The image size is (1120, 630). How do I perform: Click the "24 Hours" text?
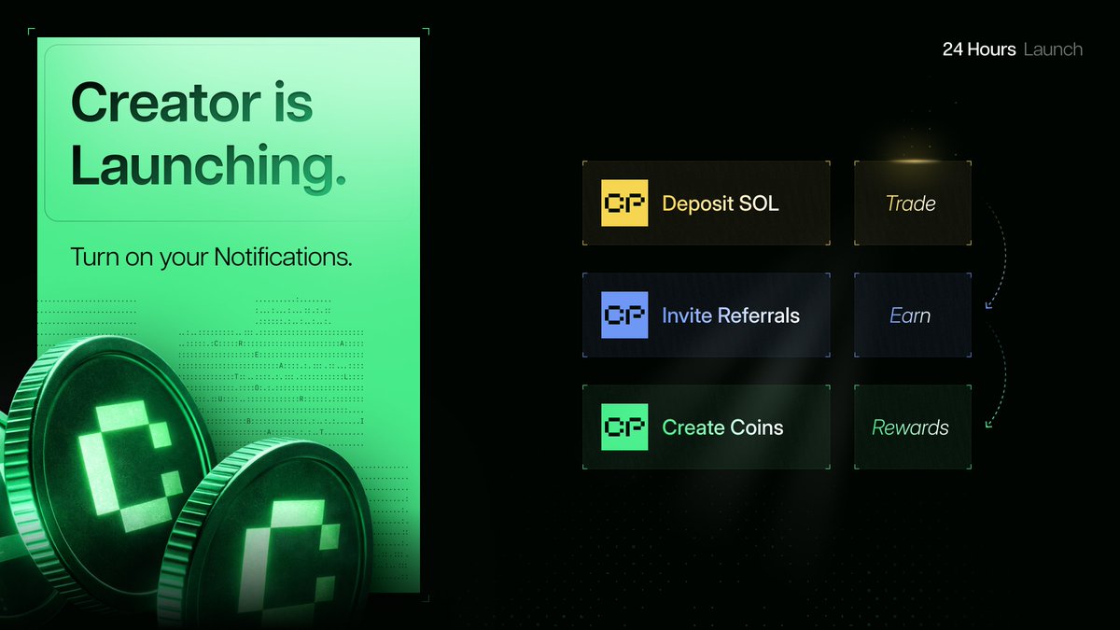[979, 49]
